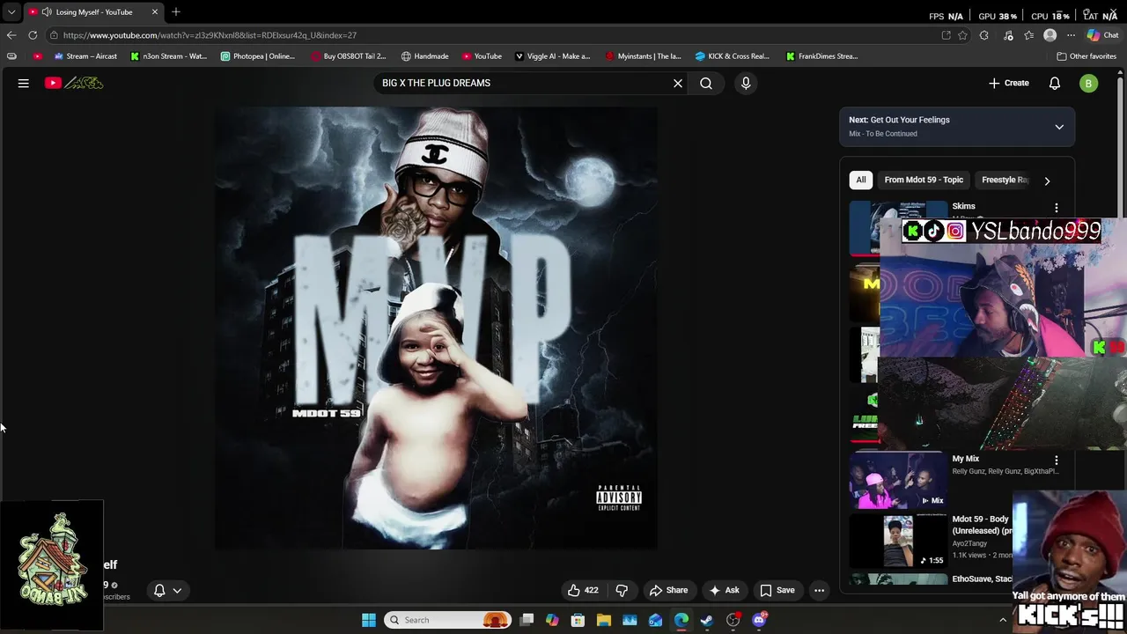Share the video
Screen dimensions: 1127x634
(668, 590)
